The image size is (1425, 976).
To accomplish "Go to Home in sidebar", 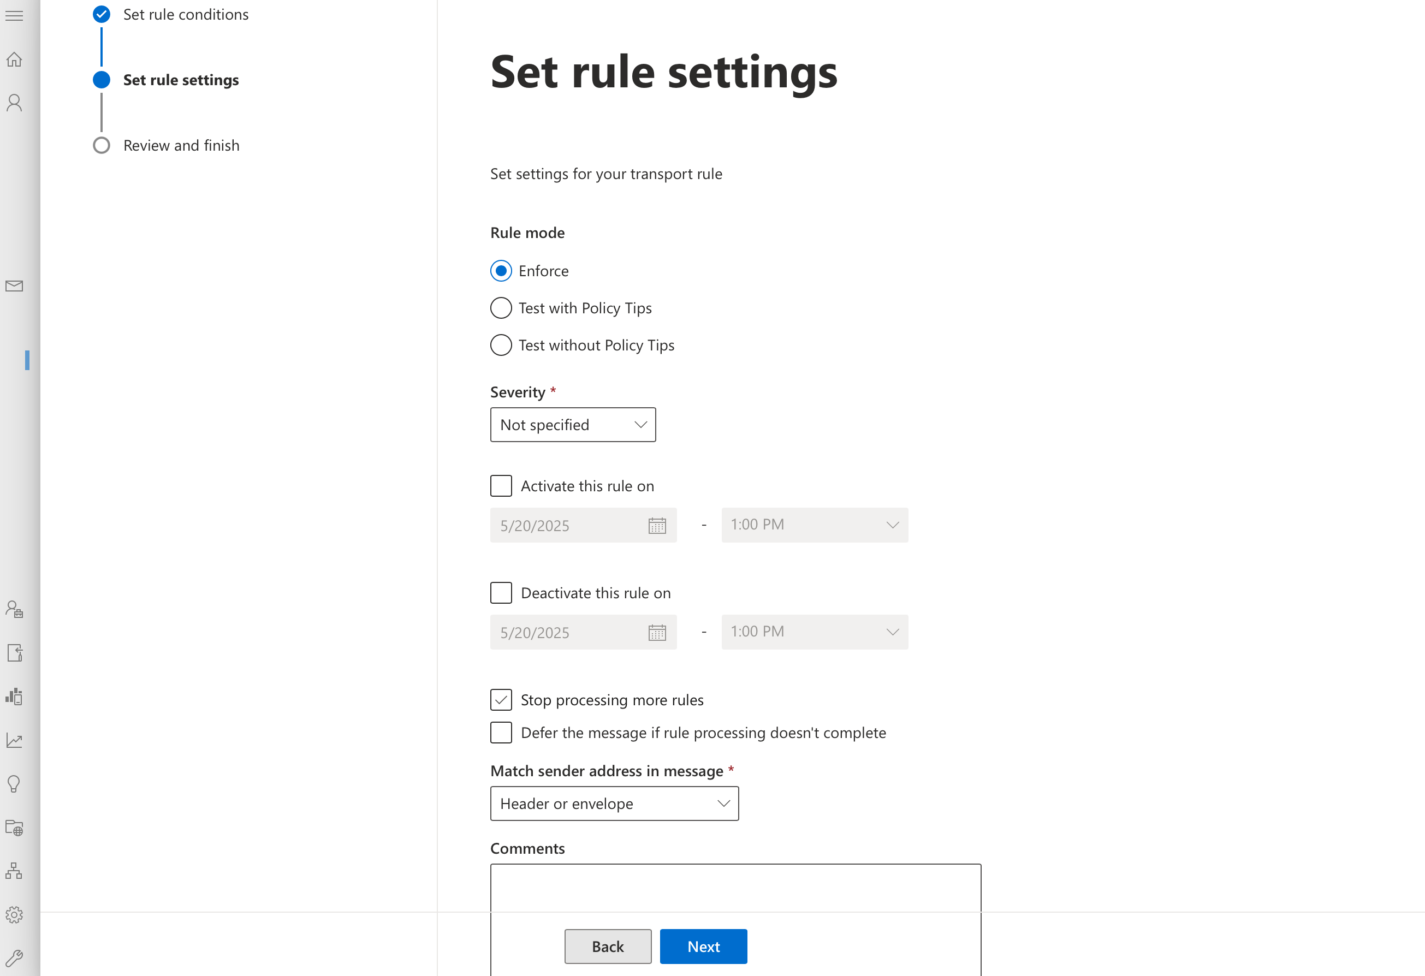I will (x=14, y=59).
